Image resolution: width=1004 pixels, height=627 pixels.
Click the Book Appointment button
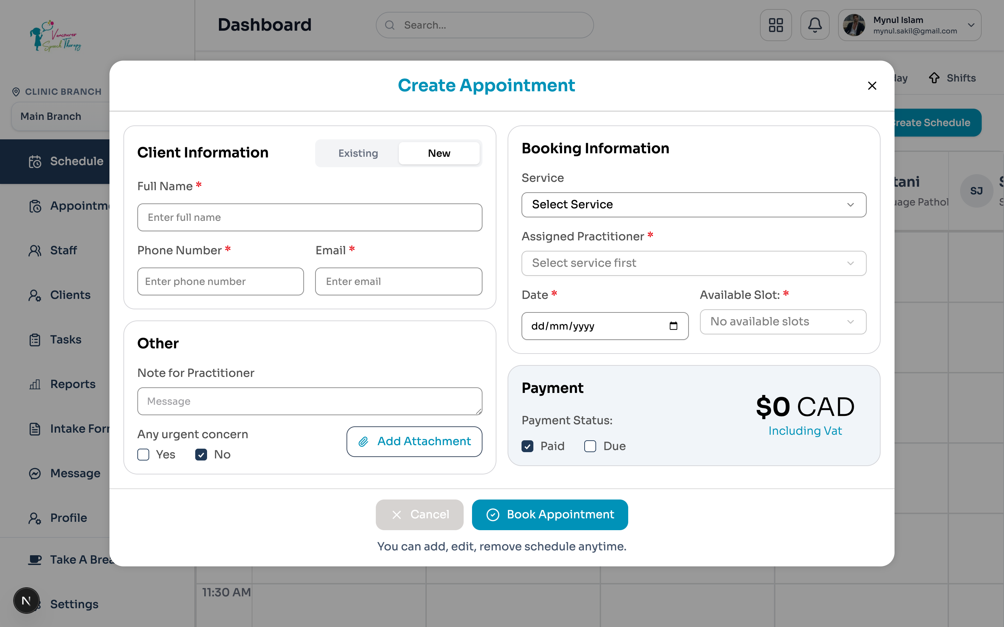(550, 514)
